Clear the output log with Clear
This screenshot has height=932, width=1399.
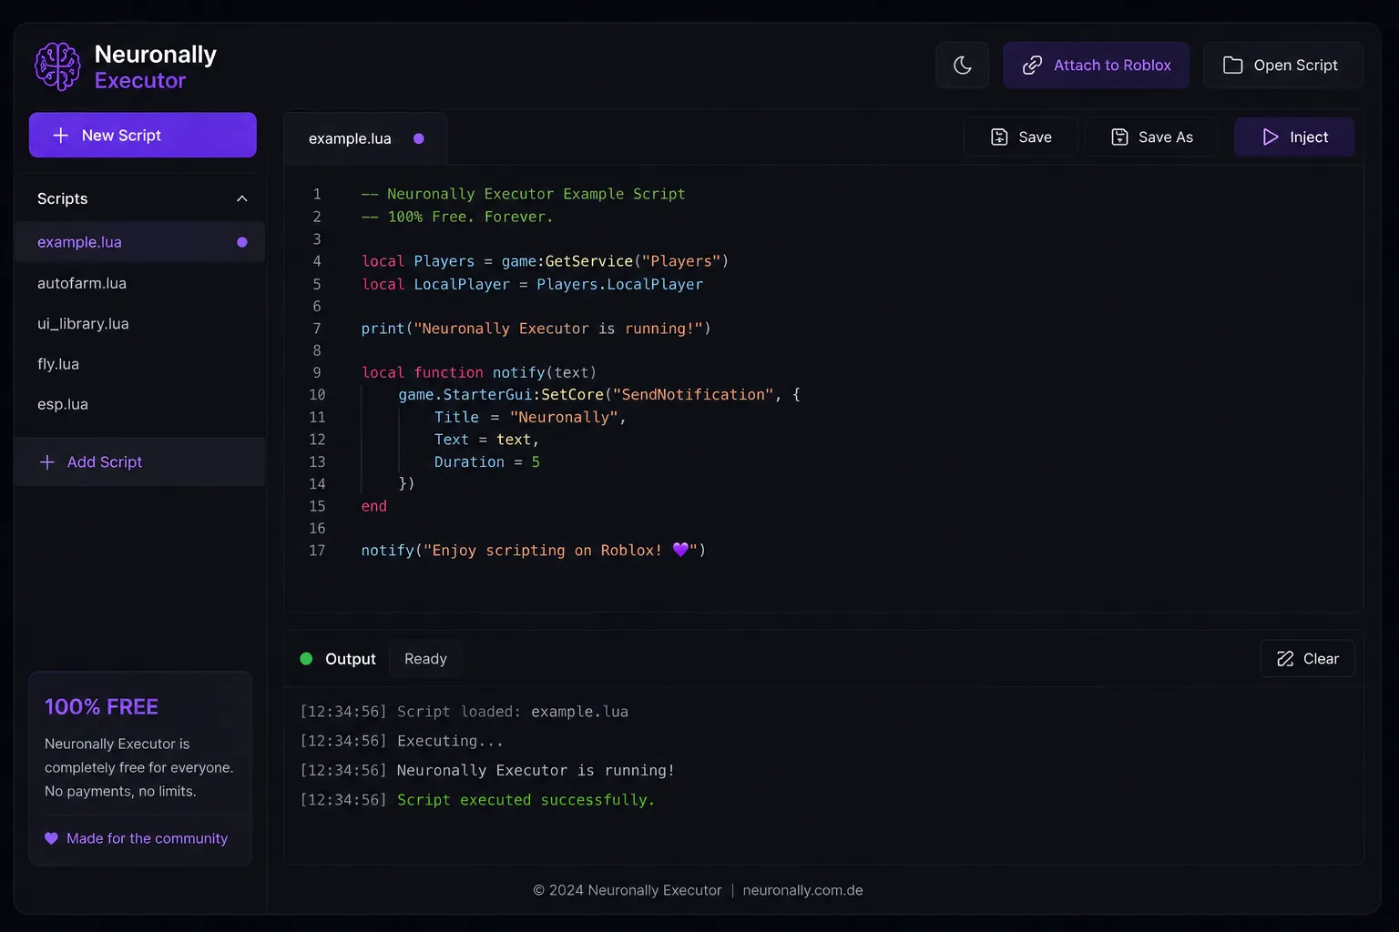tap(1307, 658)
